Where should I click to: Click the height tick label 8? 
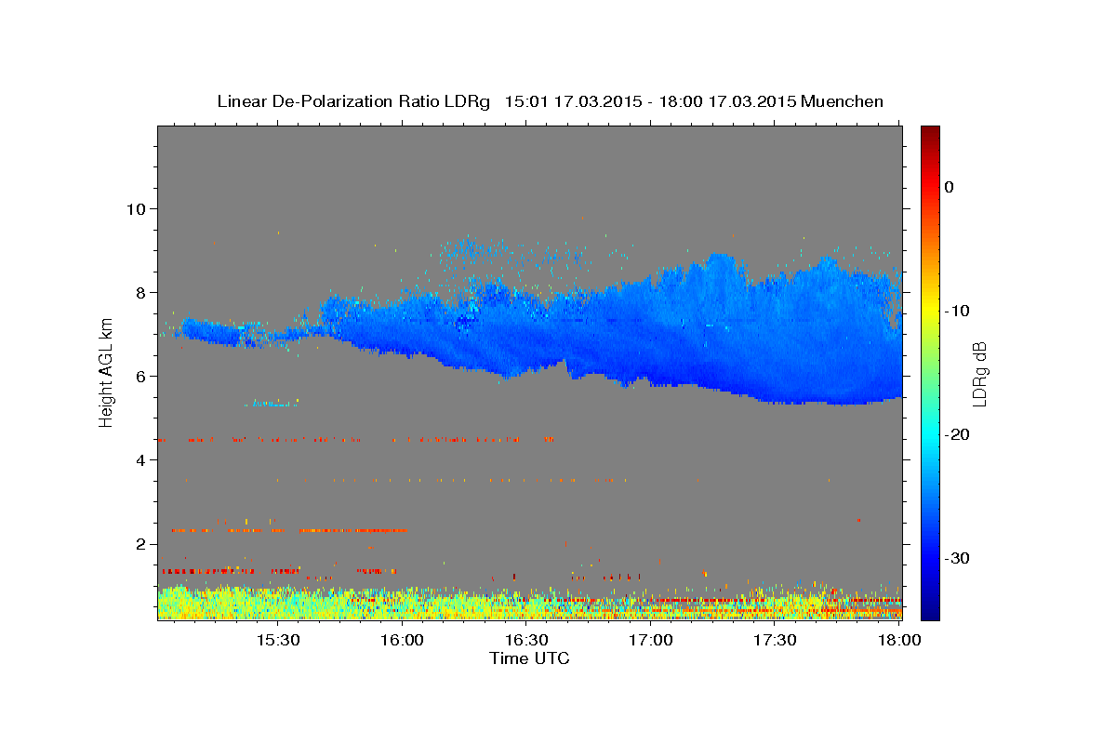coord(142,292)
